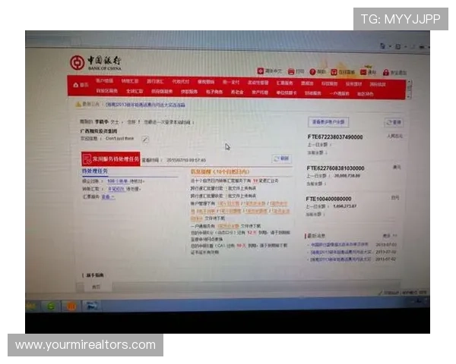Click the warning triangle announcement icon
456x364 pixels.
78,104
